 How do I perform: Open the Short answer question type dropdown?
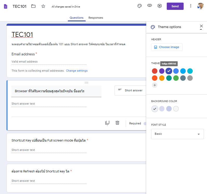pos(130,90)
